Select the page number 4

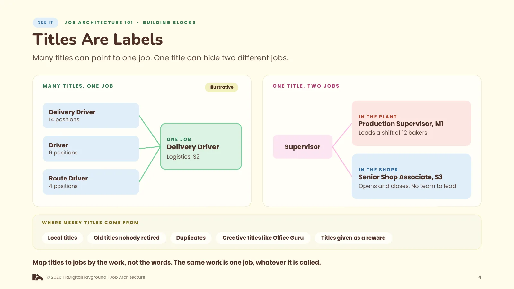pyautogui.click(x=480, y=277)
